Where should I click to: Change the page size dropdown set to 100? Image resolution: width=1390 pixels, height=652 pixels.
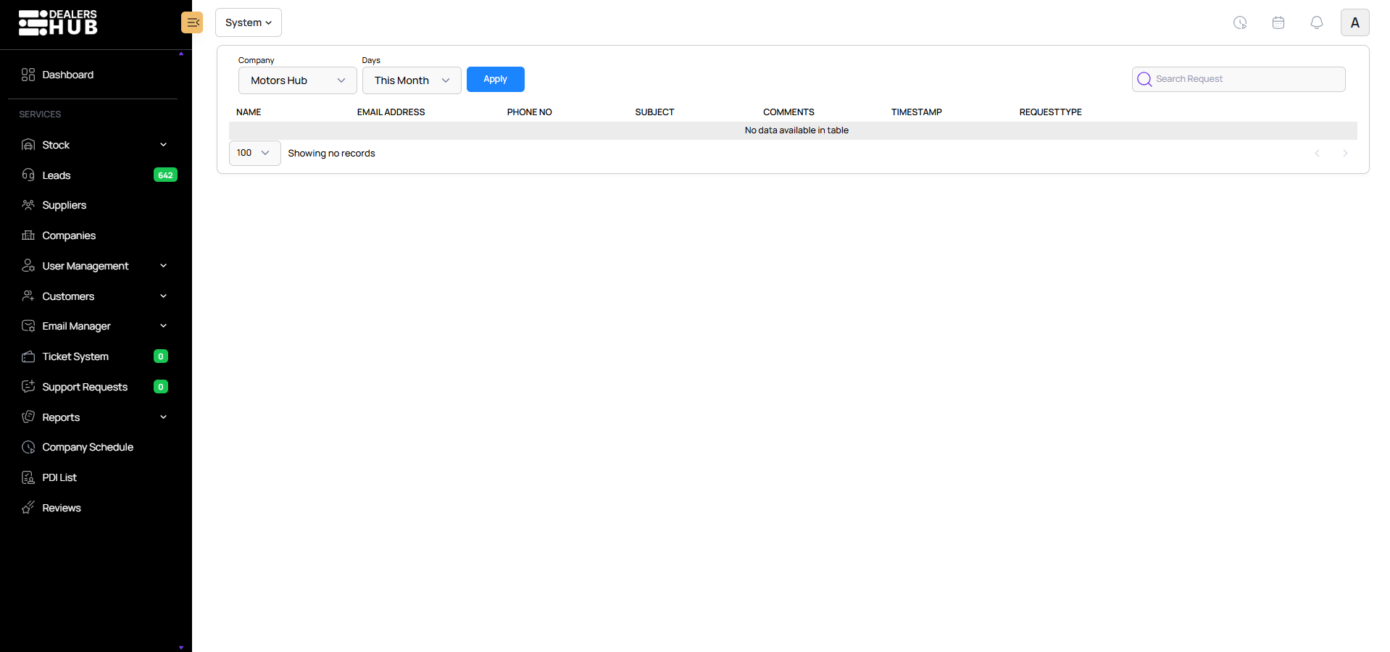pyautogui.click(x=254, y=153)
